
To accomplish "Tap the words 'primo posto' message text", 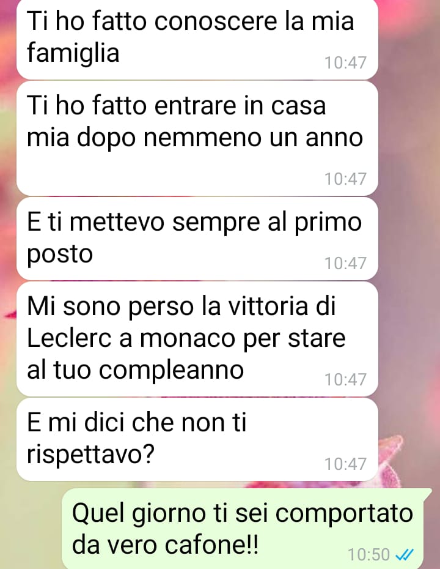I will click(x=194, y=237).
